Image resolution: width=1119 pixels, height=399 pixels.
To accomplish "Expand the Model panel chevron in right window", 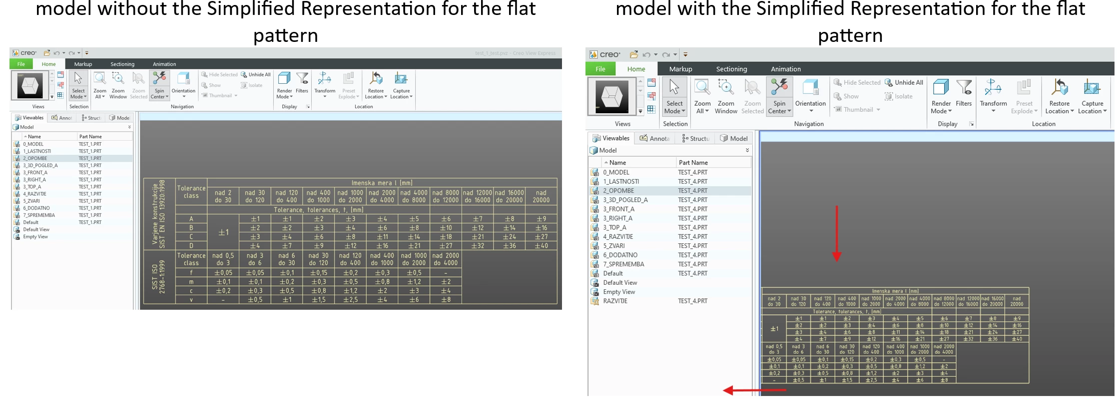I will tap(747, 150).
